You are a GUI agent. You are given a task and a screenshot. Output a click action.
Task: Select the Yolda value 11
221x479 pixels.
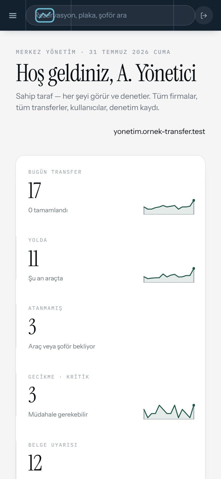point(33,259)
